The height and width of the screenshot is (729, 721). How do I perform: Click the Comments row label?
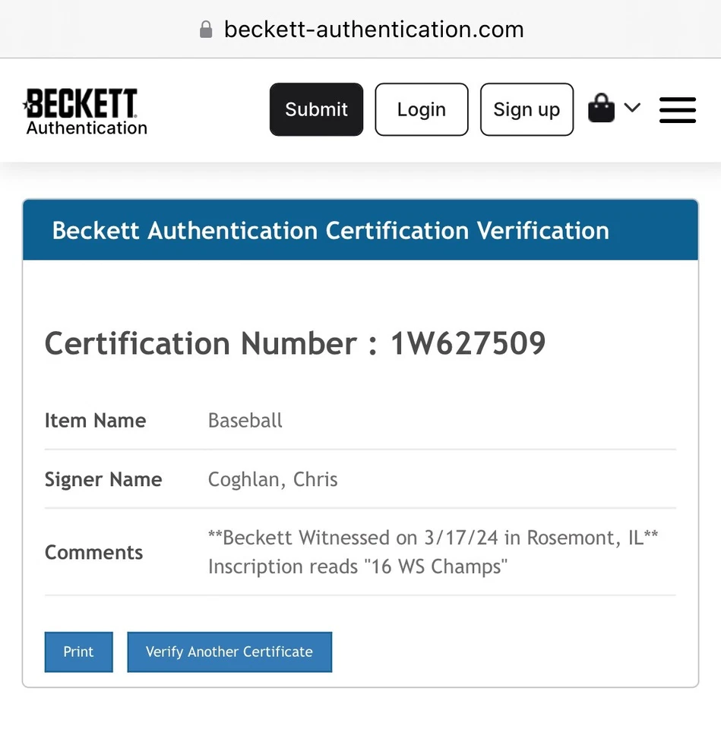coord(93,552)
